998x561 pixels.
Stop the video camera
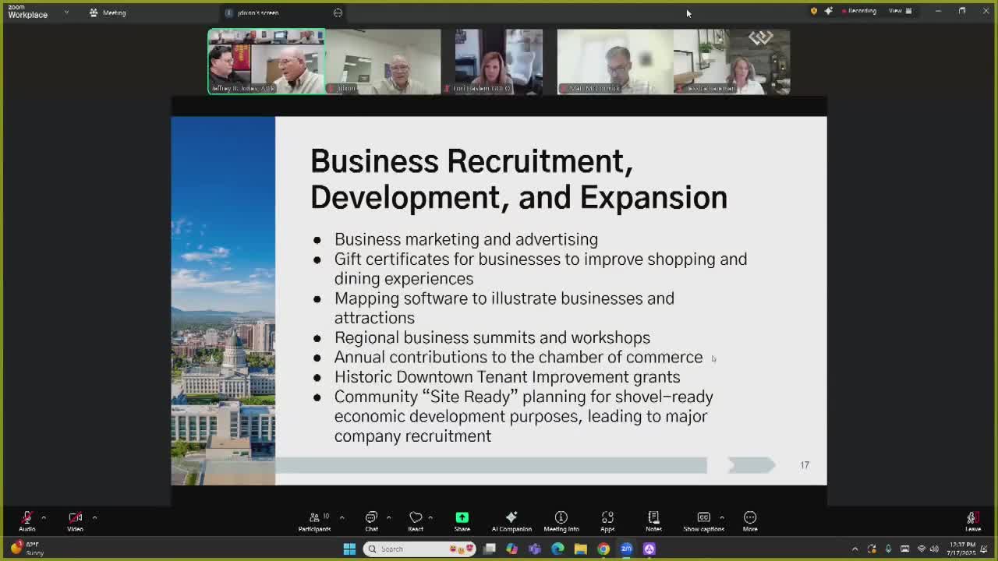pyautogui.click(x=73, y=516)
